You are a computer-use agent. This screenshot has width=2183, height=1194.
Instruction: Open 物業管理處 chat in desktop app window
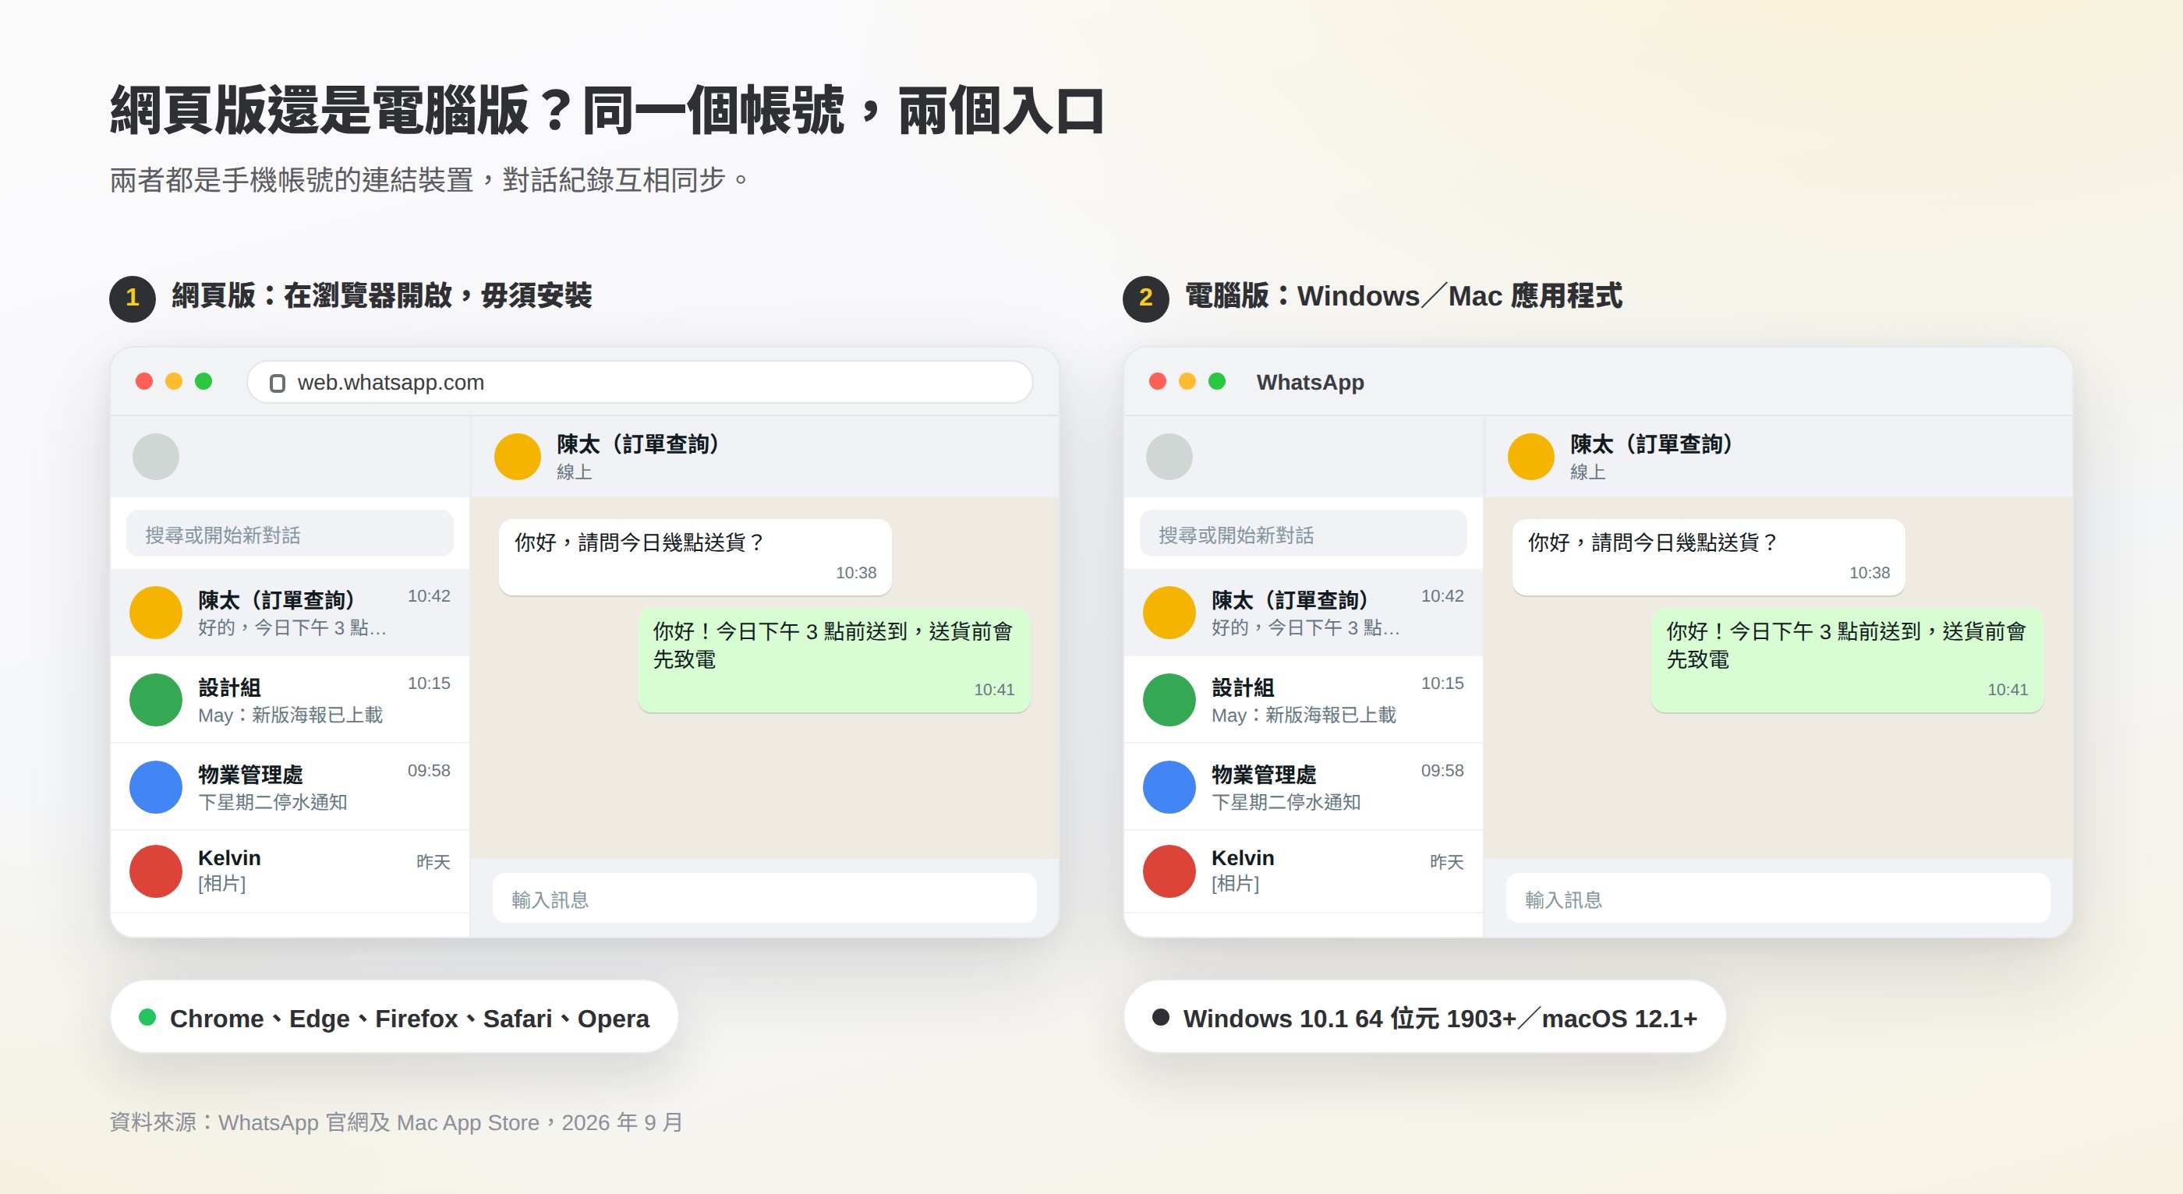pos(1304,787)
